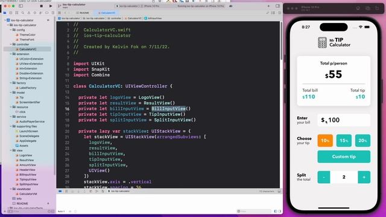386x217 pixels.
Task: Select iPhone 14 Pro run destination
Action: pyautogui.click(x=150, y=6)
